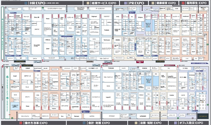Click the ROBON booth
Viewport: 211px width, 125px height.
145,68
